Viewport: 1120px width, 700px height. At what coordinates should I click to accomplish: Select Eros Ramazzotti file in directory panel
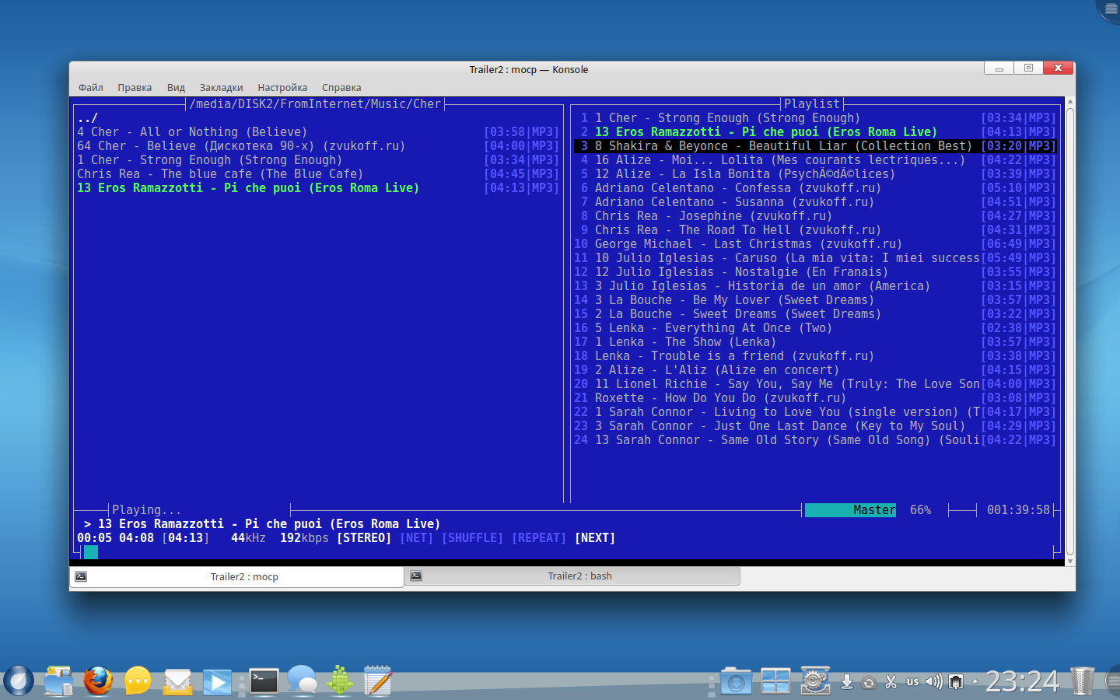[x=318, y=188]
